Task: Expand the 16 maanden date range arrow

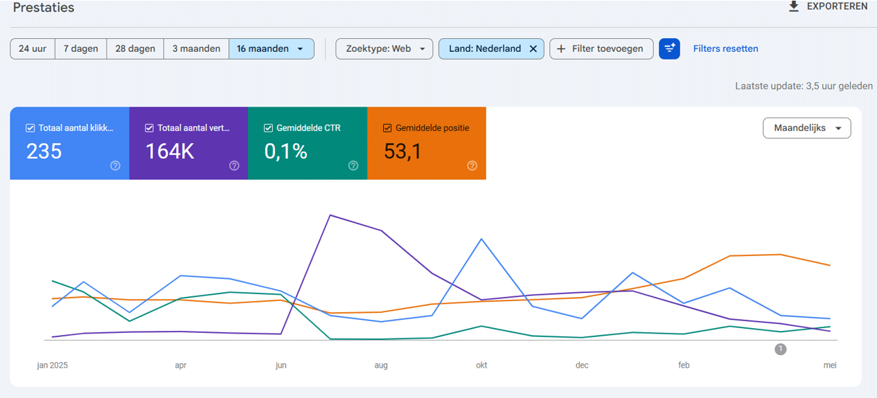Action: (300, 49)
